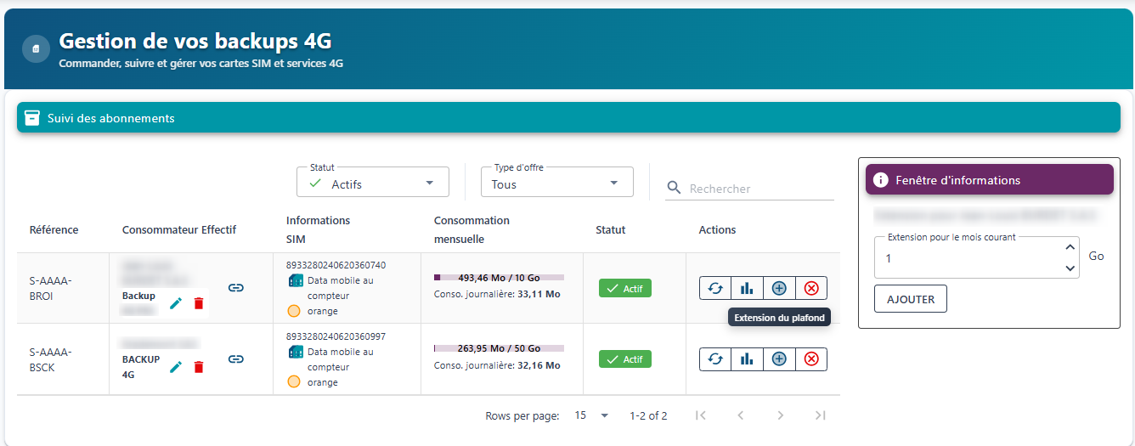Screen dimensions: 1135x446
Task: Open consumption statistics chart for S-AAAA-BROI
Action: (x=747, y=288)
